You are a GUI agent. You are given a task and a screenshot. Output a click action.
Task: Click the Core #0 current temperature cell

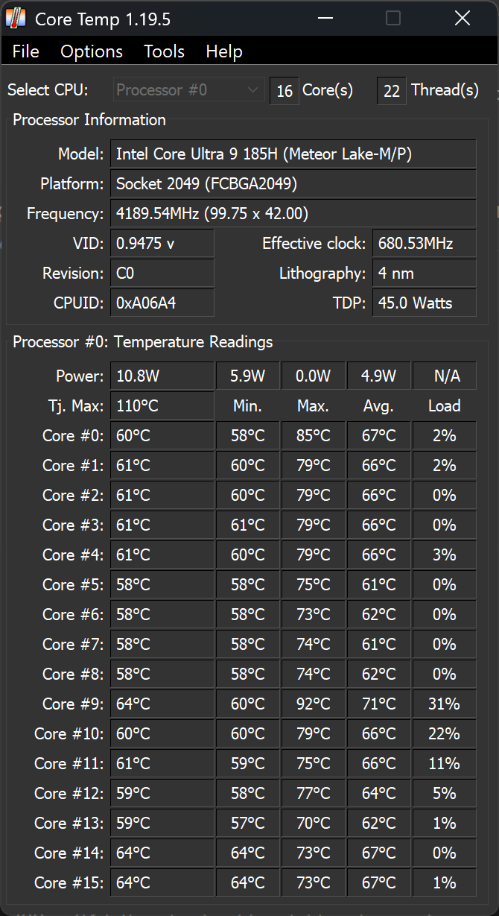[162, 436]
